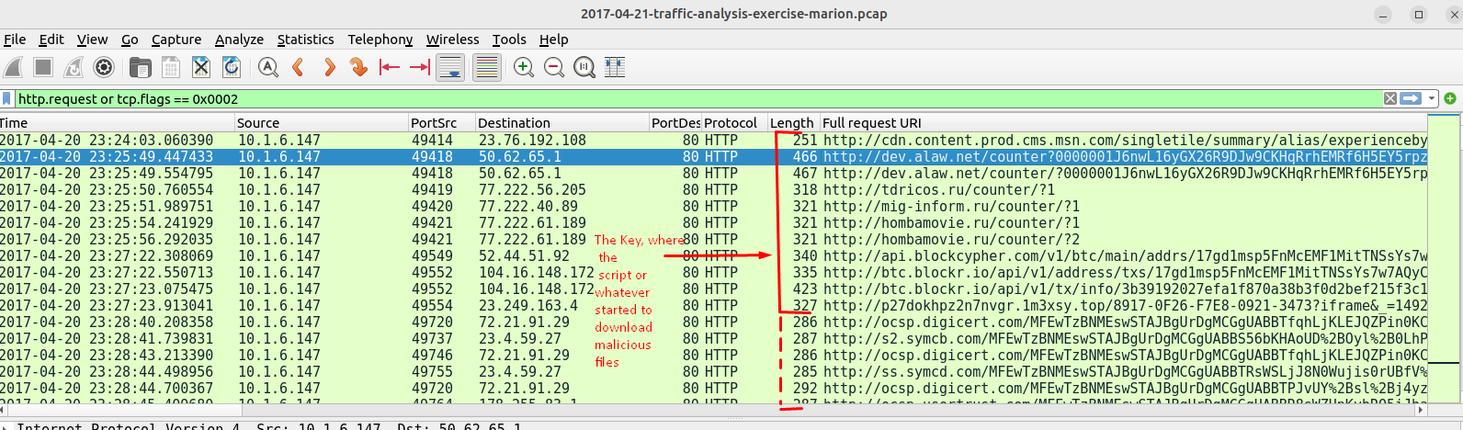Select packet to cdn.content.prod.cms.msn.com
The height and width of the screenshot is (430, 1463).
click(714, 141)
